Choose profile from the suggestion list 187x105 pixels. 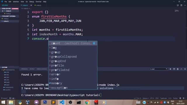tap(73, 65)
